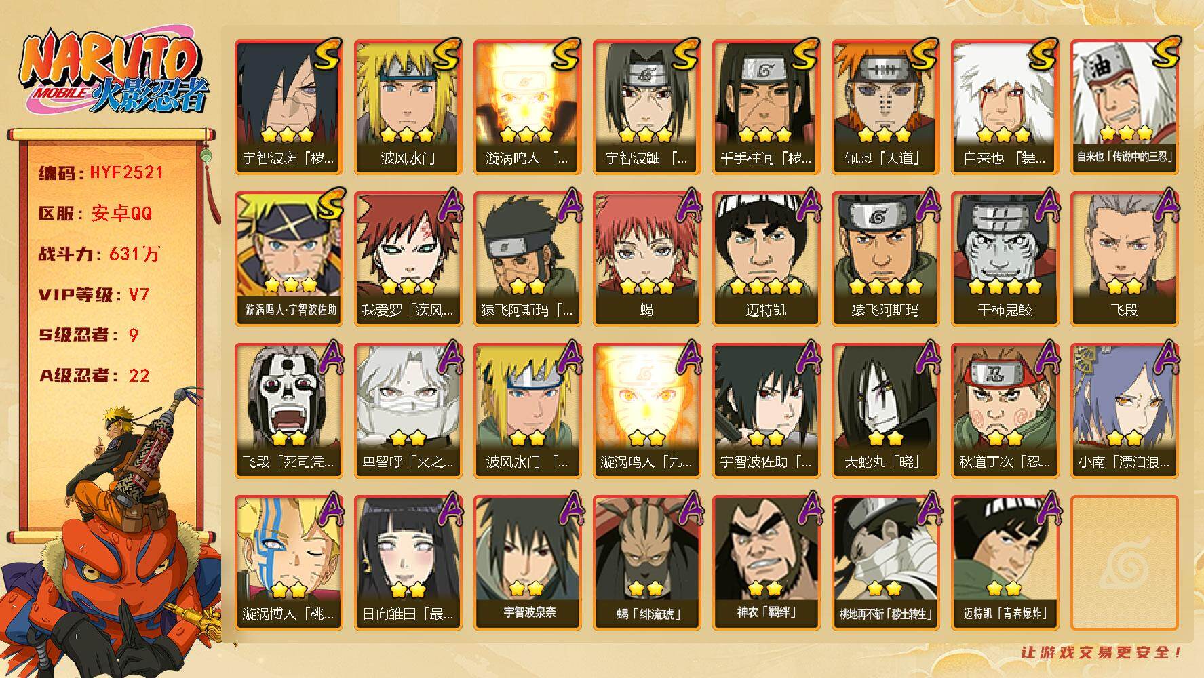
Task: Select the 飞段 A-rank card in second row
Action: tap(1124, 258)
